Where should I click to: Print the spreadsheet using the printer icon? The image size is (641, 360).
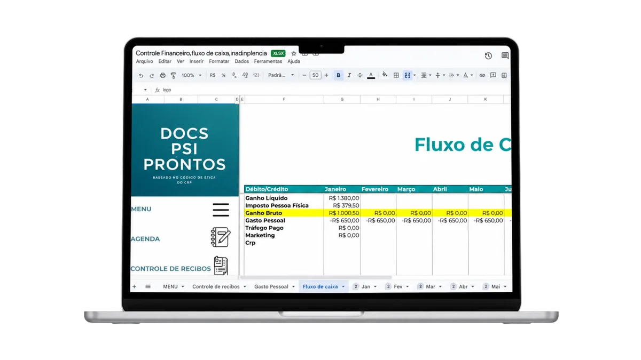coord(162,76)
